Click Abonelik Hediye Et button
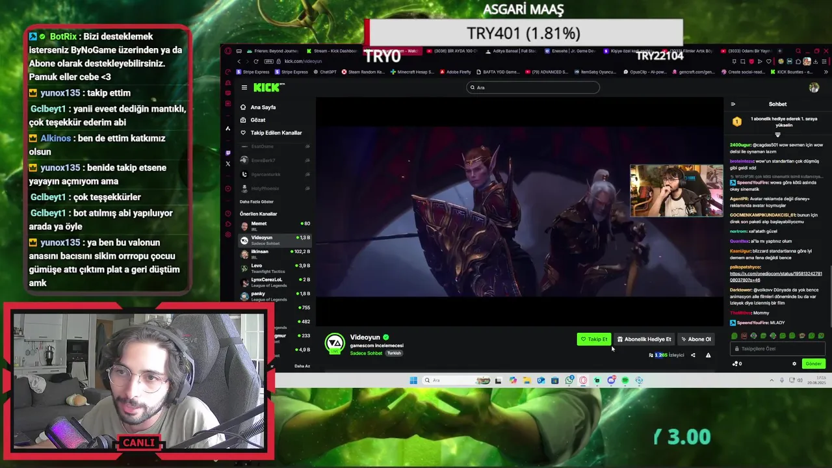Screen dimensions: 832x468 pos(644,339)
